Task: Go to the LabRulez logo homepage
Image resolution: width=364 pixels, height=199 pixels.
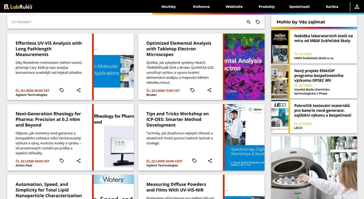Action: pyautogui.click(x=18, y=7)
